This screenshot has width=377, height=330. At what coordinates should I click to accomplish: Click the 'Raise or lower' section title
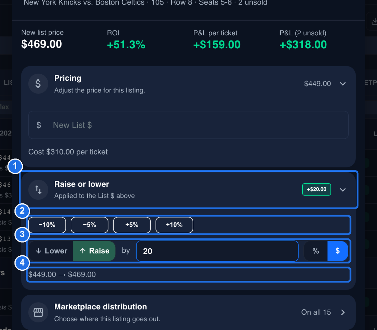pyautogui.click(x=82, y=184)
